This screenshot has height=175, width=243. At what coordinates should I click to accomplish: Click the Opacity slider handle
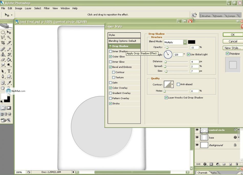click(x=167, y=47)
